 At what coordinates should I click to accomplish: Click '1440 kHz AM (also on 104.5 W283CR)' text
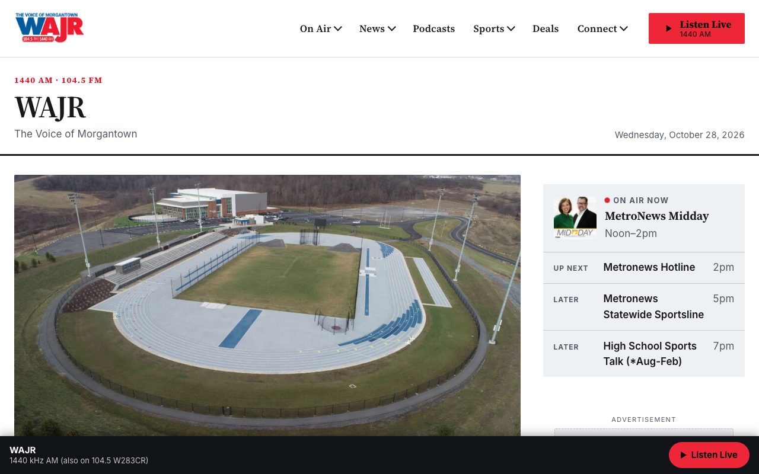point(79,460)
